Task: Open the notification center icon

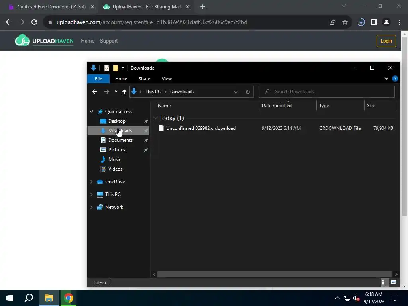Action: point(395,298)
